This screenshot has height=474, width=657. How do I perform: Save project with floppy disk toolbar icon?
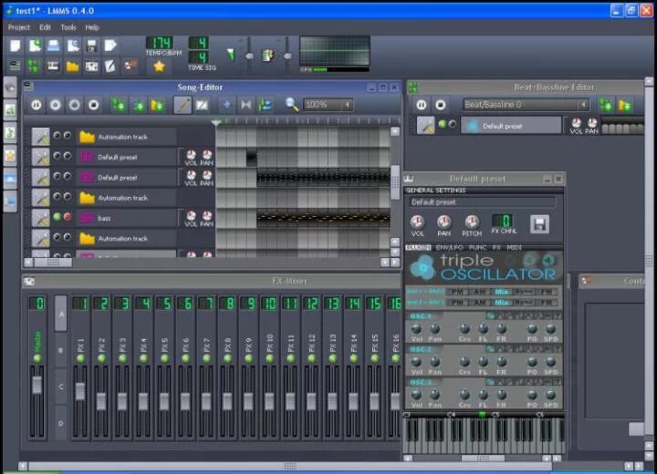92,46
